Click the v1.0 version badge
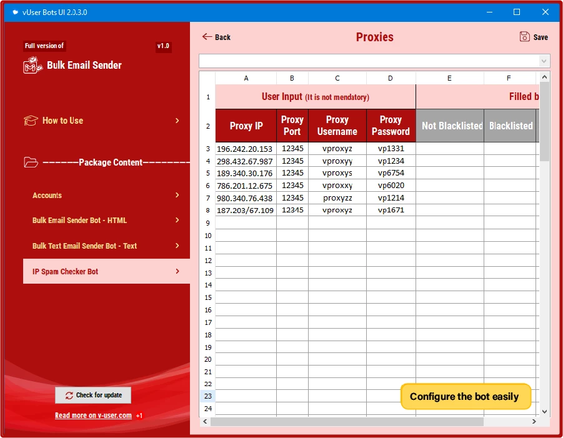 163,46
